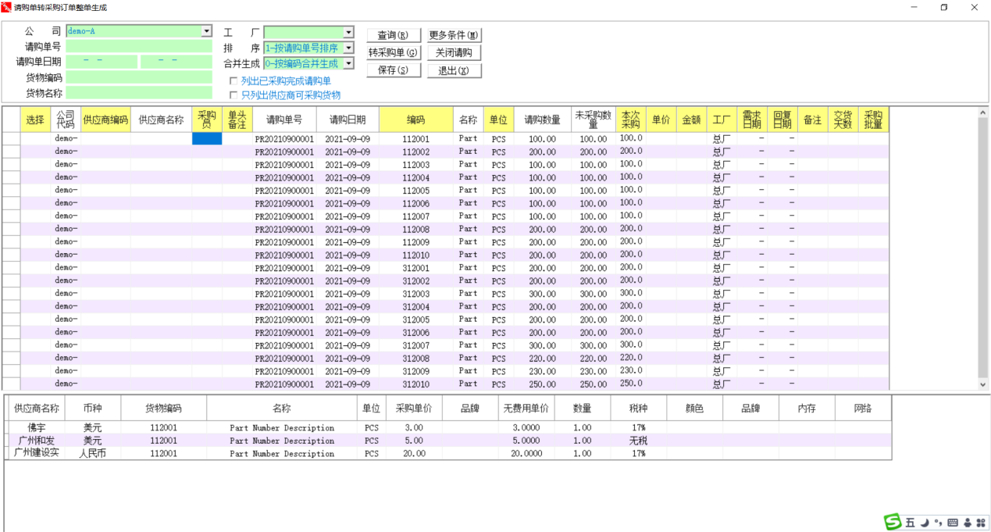Click the Sogou input method S logo
This screenshot has width=991, height=532.
(893, 522)
